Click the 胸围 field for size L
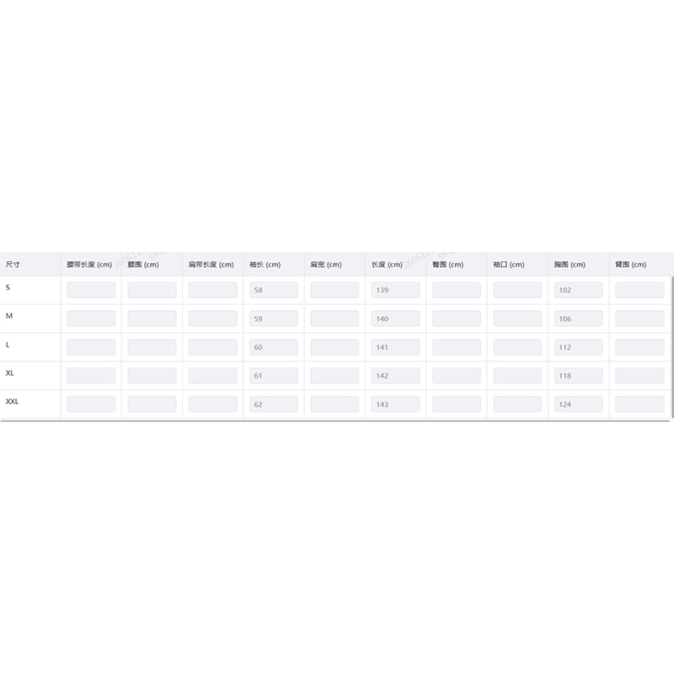This screenshot has width=674, height=674. coord(578,347)
